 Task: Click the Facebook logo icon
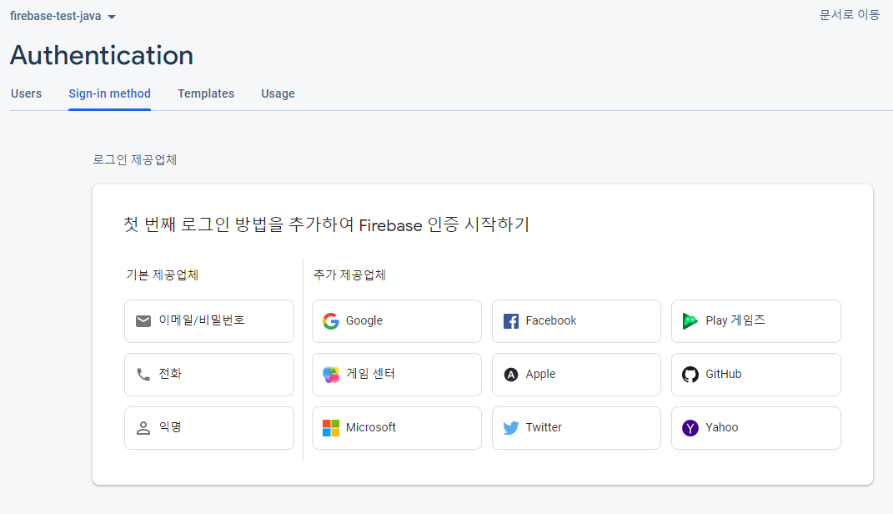(x=511, y=321)
